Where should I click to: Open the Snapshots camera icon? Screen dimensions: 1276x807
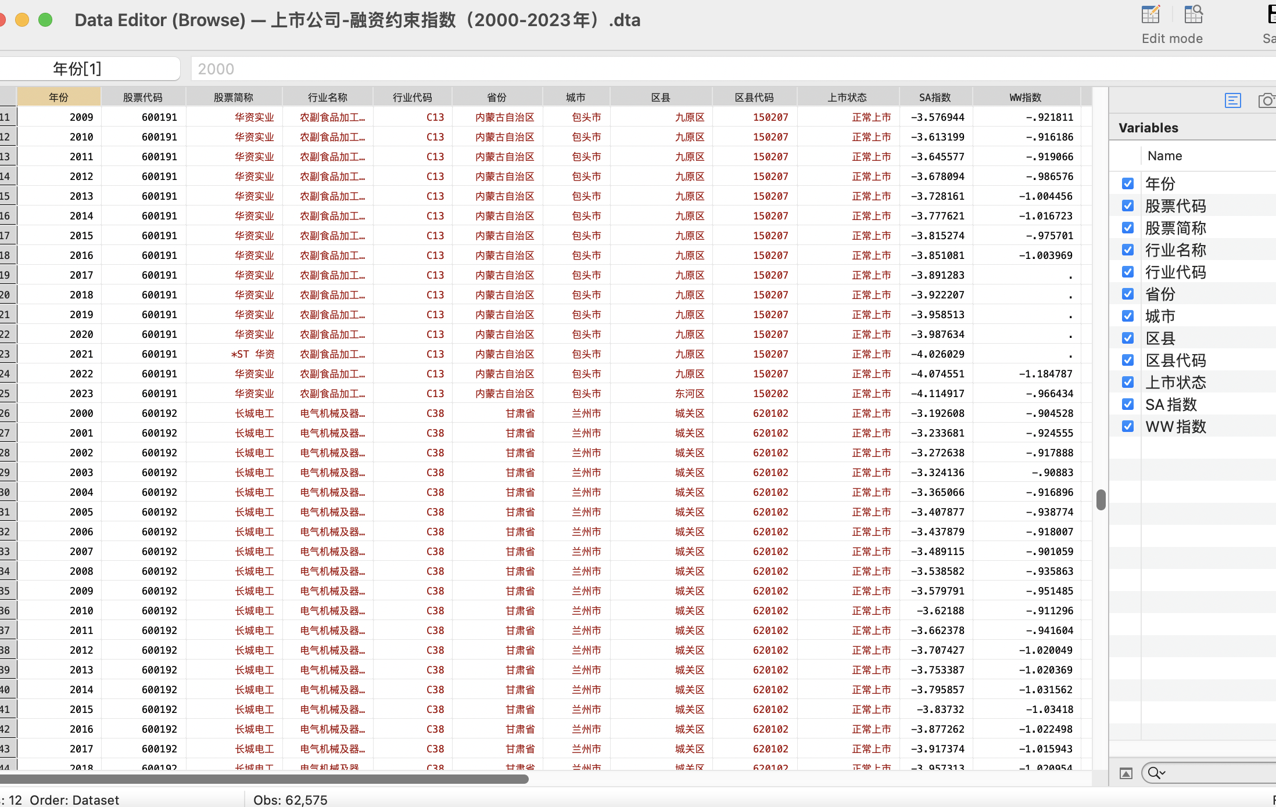tap(1266, 100)
